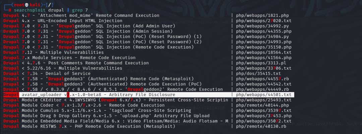Screen dimensions: 362x134
Task: Click the Drupal 7.12 Multiple Vulnerabilities entry
Action: pyautogui.click(x=53, y=52)
